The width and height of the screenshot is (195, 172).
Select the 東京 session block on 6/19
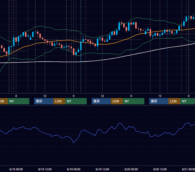[x=101, y=101]
